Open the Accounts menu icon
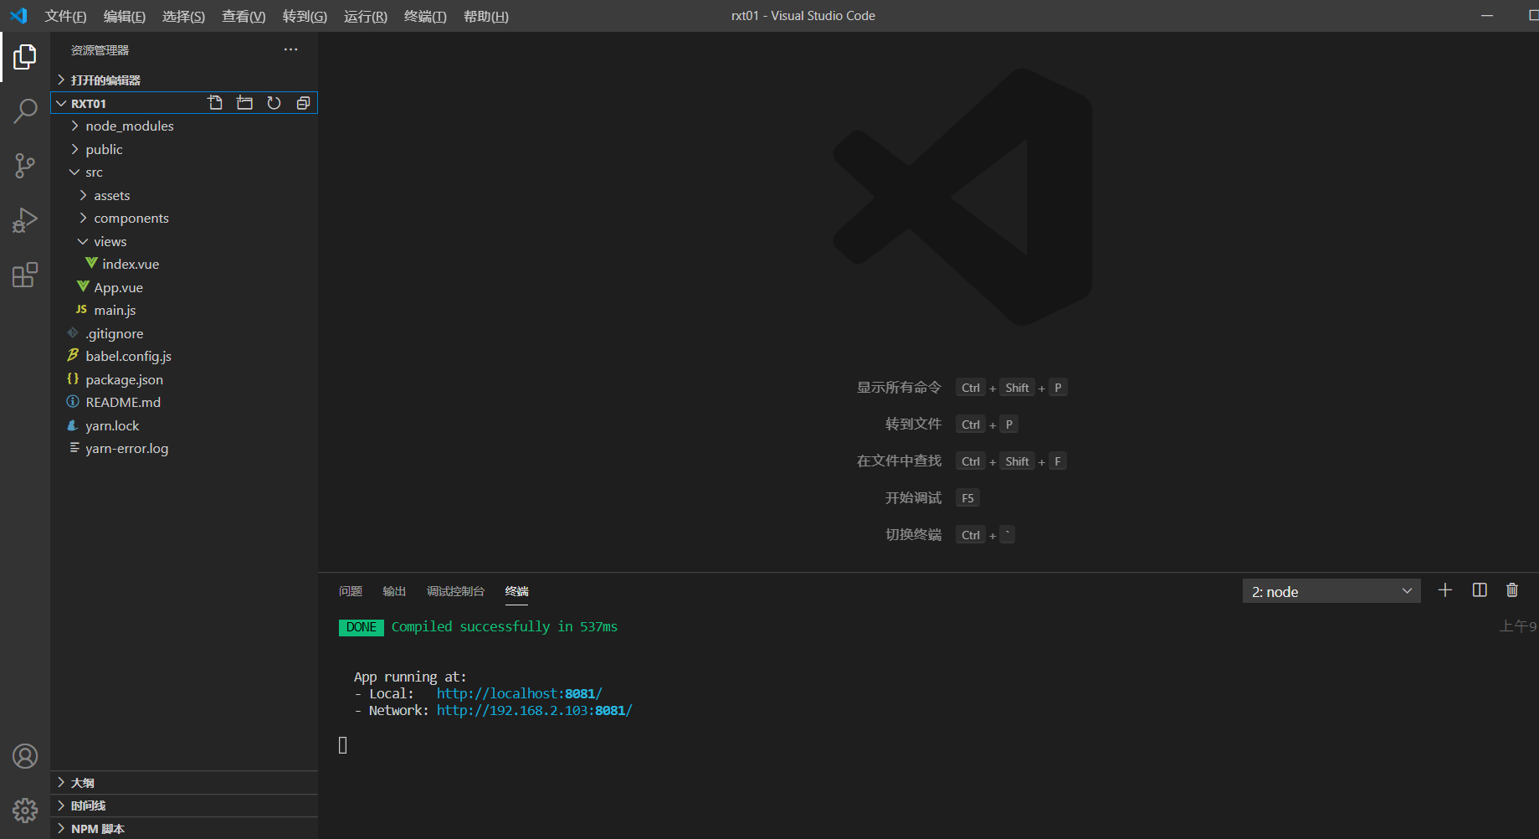This screenshot has width=1539, height=839. [25, 756]
